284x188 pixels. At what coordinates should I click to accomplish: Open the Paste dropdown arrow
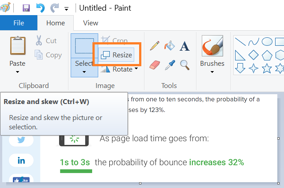17,72
